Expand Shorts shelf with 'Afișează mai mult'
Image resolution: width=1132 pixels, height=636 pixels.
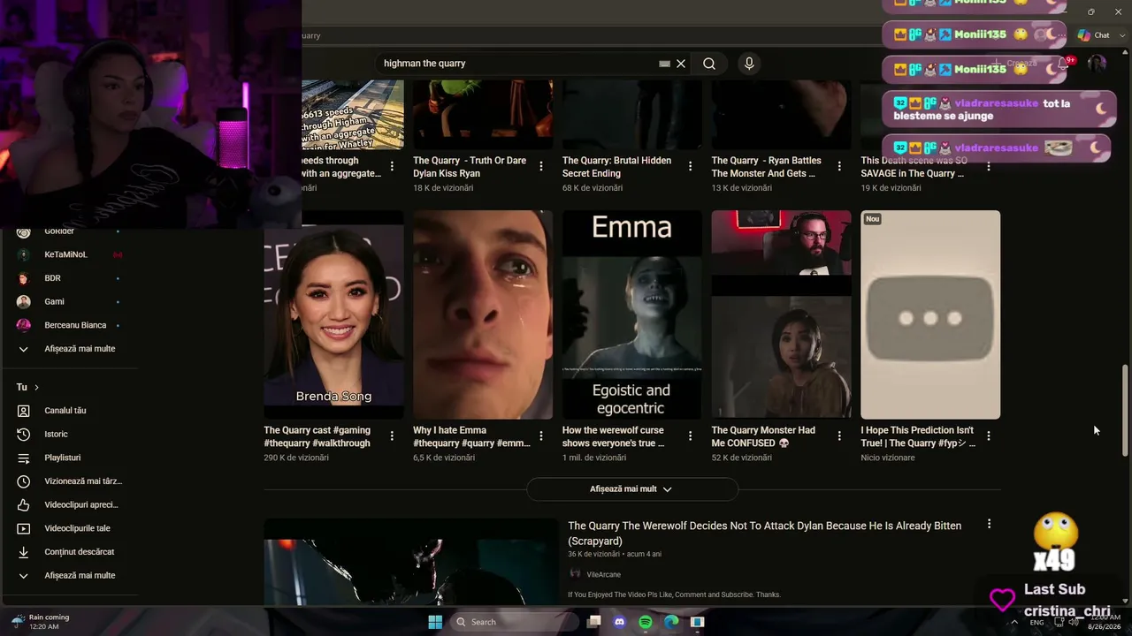tap(631, 489)
